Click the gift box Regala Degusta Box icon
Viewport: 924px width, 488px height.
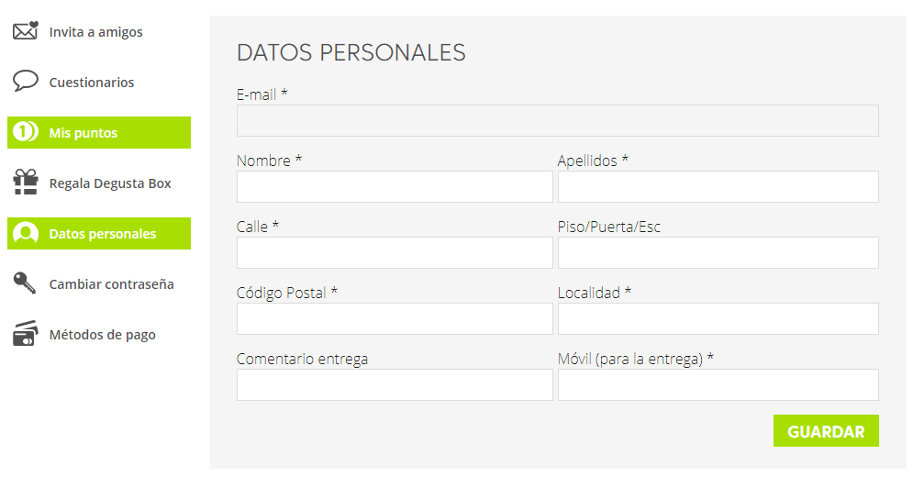26,183
